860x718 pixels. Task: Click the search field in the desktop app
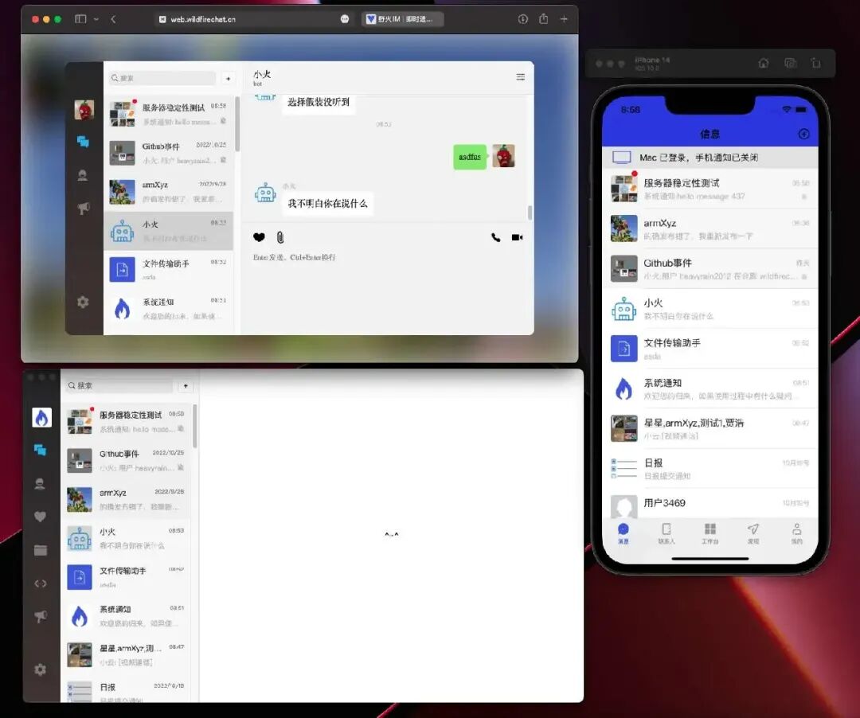pyautogui.click(x=119, y=386)
